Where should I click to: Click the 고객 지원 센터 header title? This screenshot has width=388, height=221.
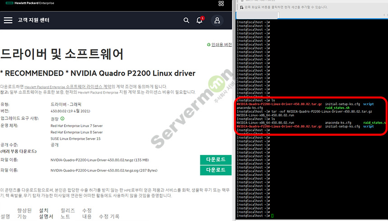tap(33, 20)
